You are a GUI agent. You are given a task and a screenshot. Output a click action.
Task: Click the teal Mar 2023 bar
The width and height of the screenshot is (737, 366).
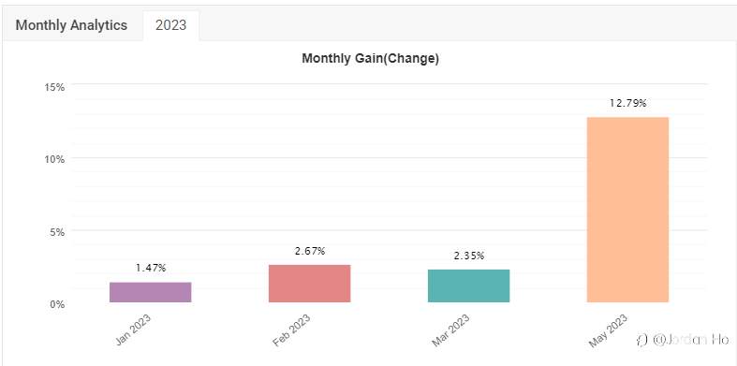pos(468,285)
